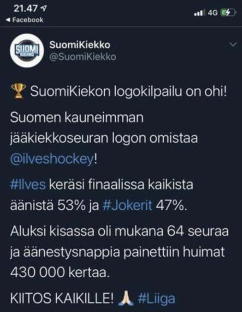Image resolution: width=242 pixels, height=312 pixels.
Task: Open the #Jokerit hashtag
Action: (127, 206)
